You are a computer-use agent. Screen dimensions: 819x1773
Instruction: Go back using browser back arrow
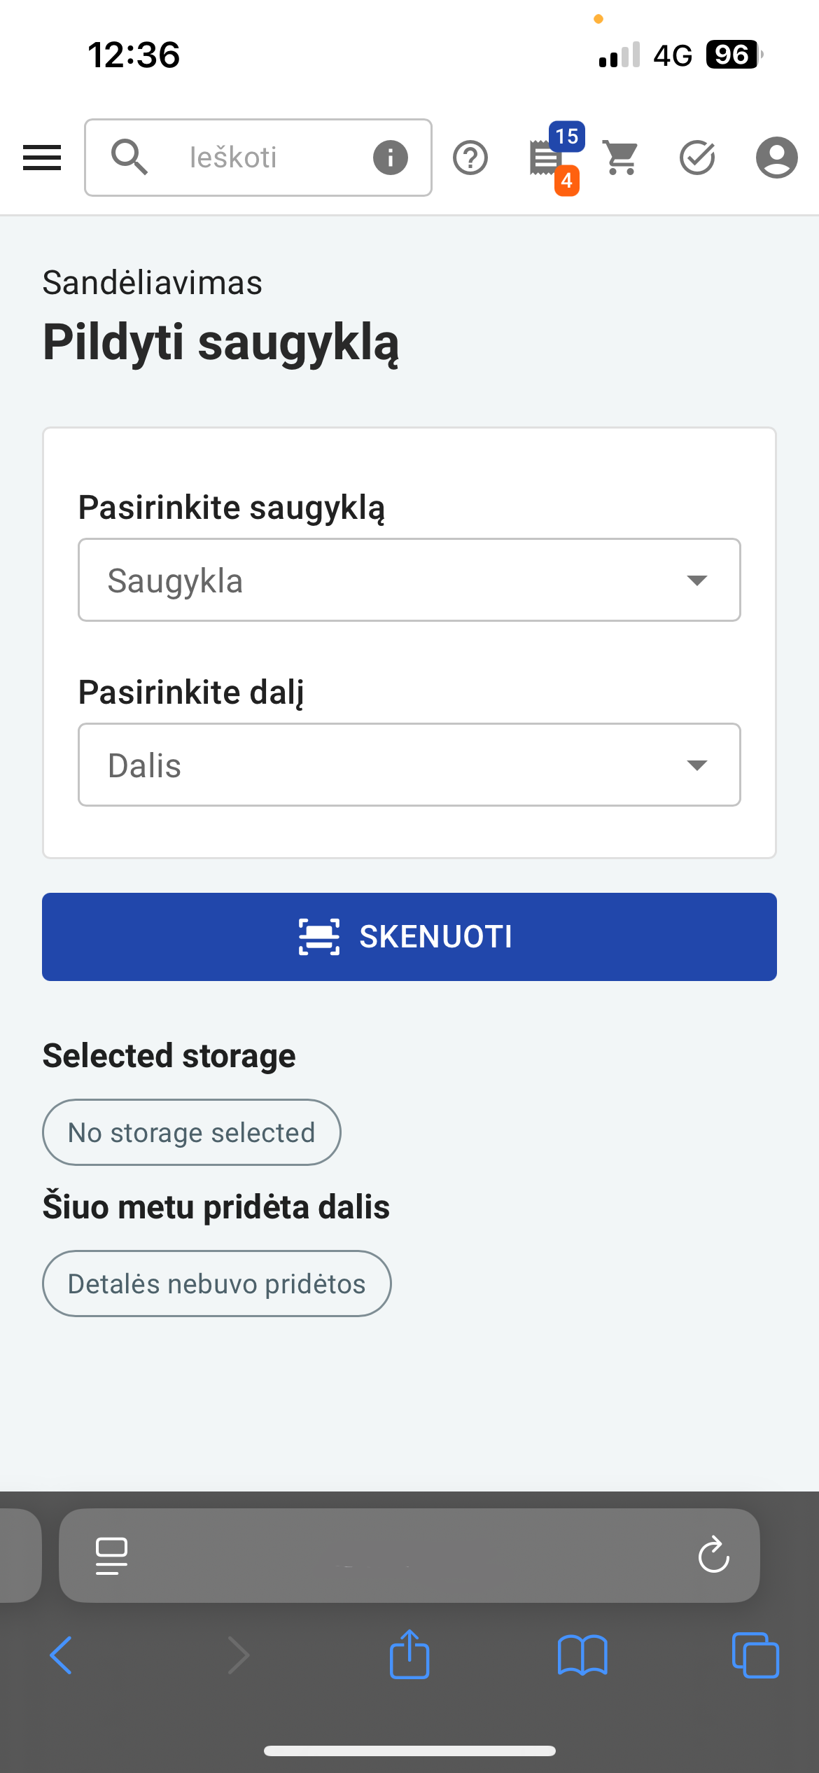[x=61, y=1655]
